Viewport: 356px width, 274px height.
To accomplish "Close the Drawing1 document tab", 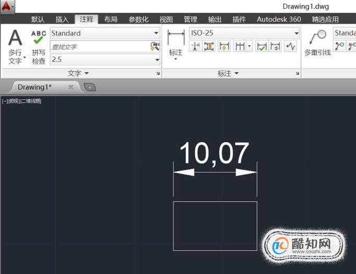I will [71, 87].
